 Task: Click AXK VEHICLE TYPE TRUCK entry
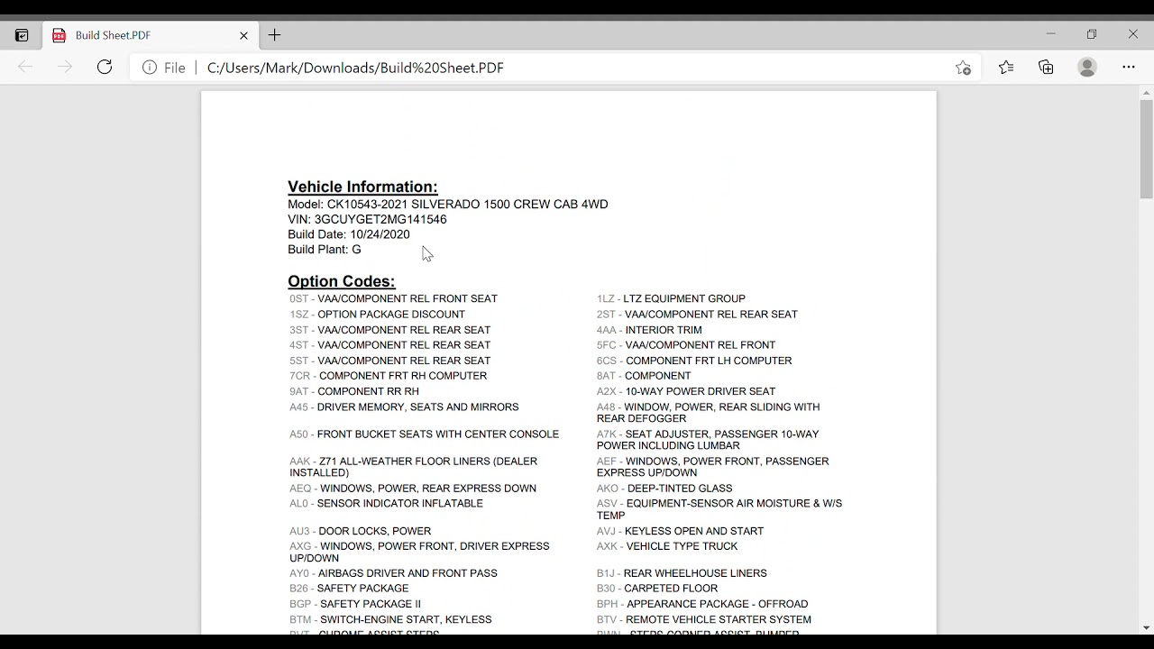667,546
